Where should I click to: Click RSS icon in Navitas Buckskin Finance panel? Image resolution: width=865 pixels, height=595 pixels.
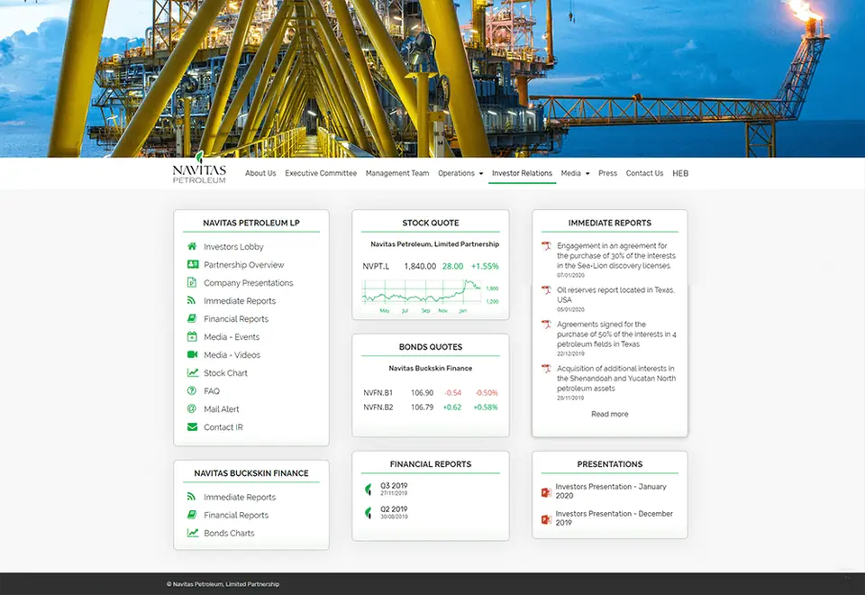(x=191, y=496)
